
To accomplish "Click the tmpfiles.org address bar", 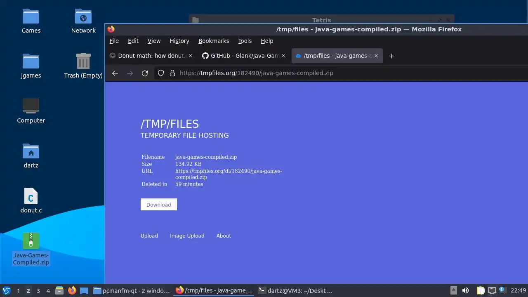I will point(342,73).
